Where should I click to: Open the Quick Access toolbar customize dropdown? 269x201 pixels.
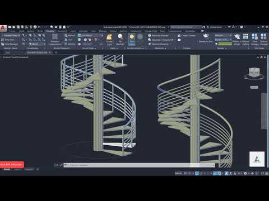[68, 27]
